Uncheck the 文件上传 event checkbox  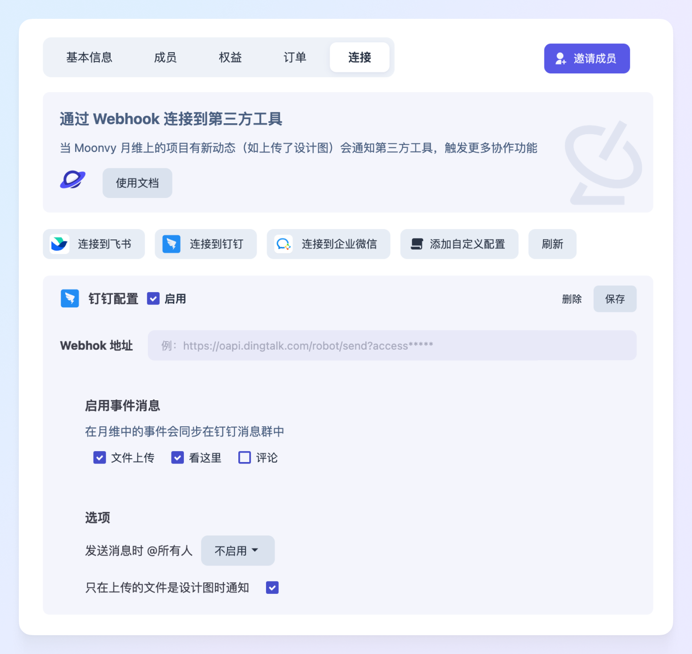(x=100, y=457)
